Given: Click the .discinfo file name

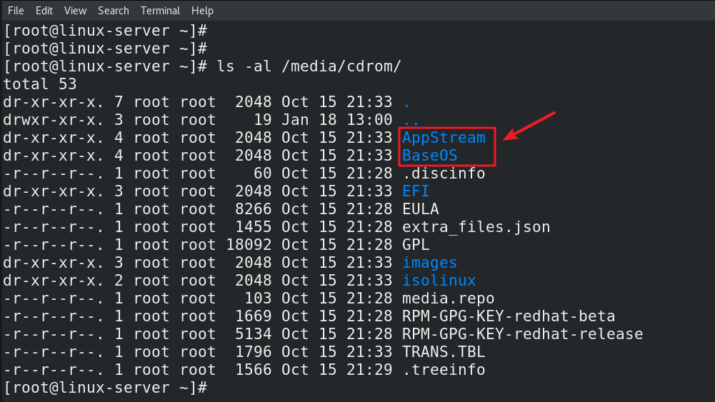Looking at the screenshot, I should tap(444, 174).
